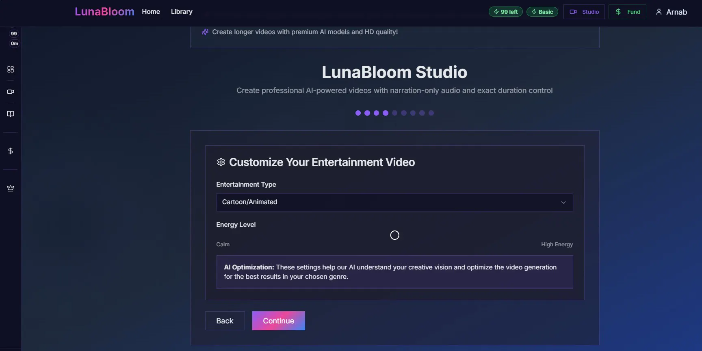
Task: Click the 99 credits badge in sidebar
Action: click(14, 34)
